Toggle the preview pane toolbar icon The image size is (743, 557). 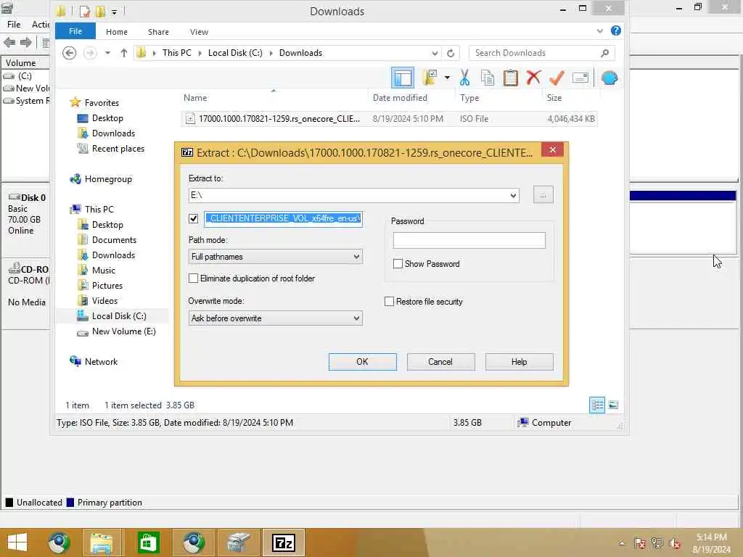pyautogui.click(x=403, y=78)
